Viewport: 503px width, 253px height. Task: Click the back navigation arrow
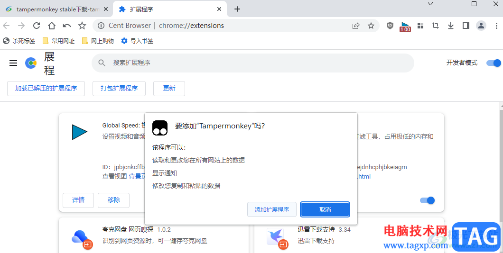coord(6,26)
